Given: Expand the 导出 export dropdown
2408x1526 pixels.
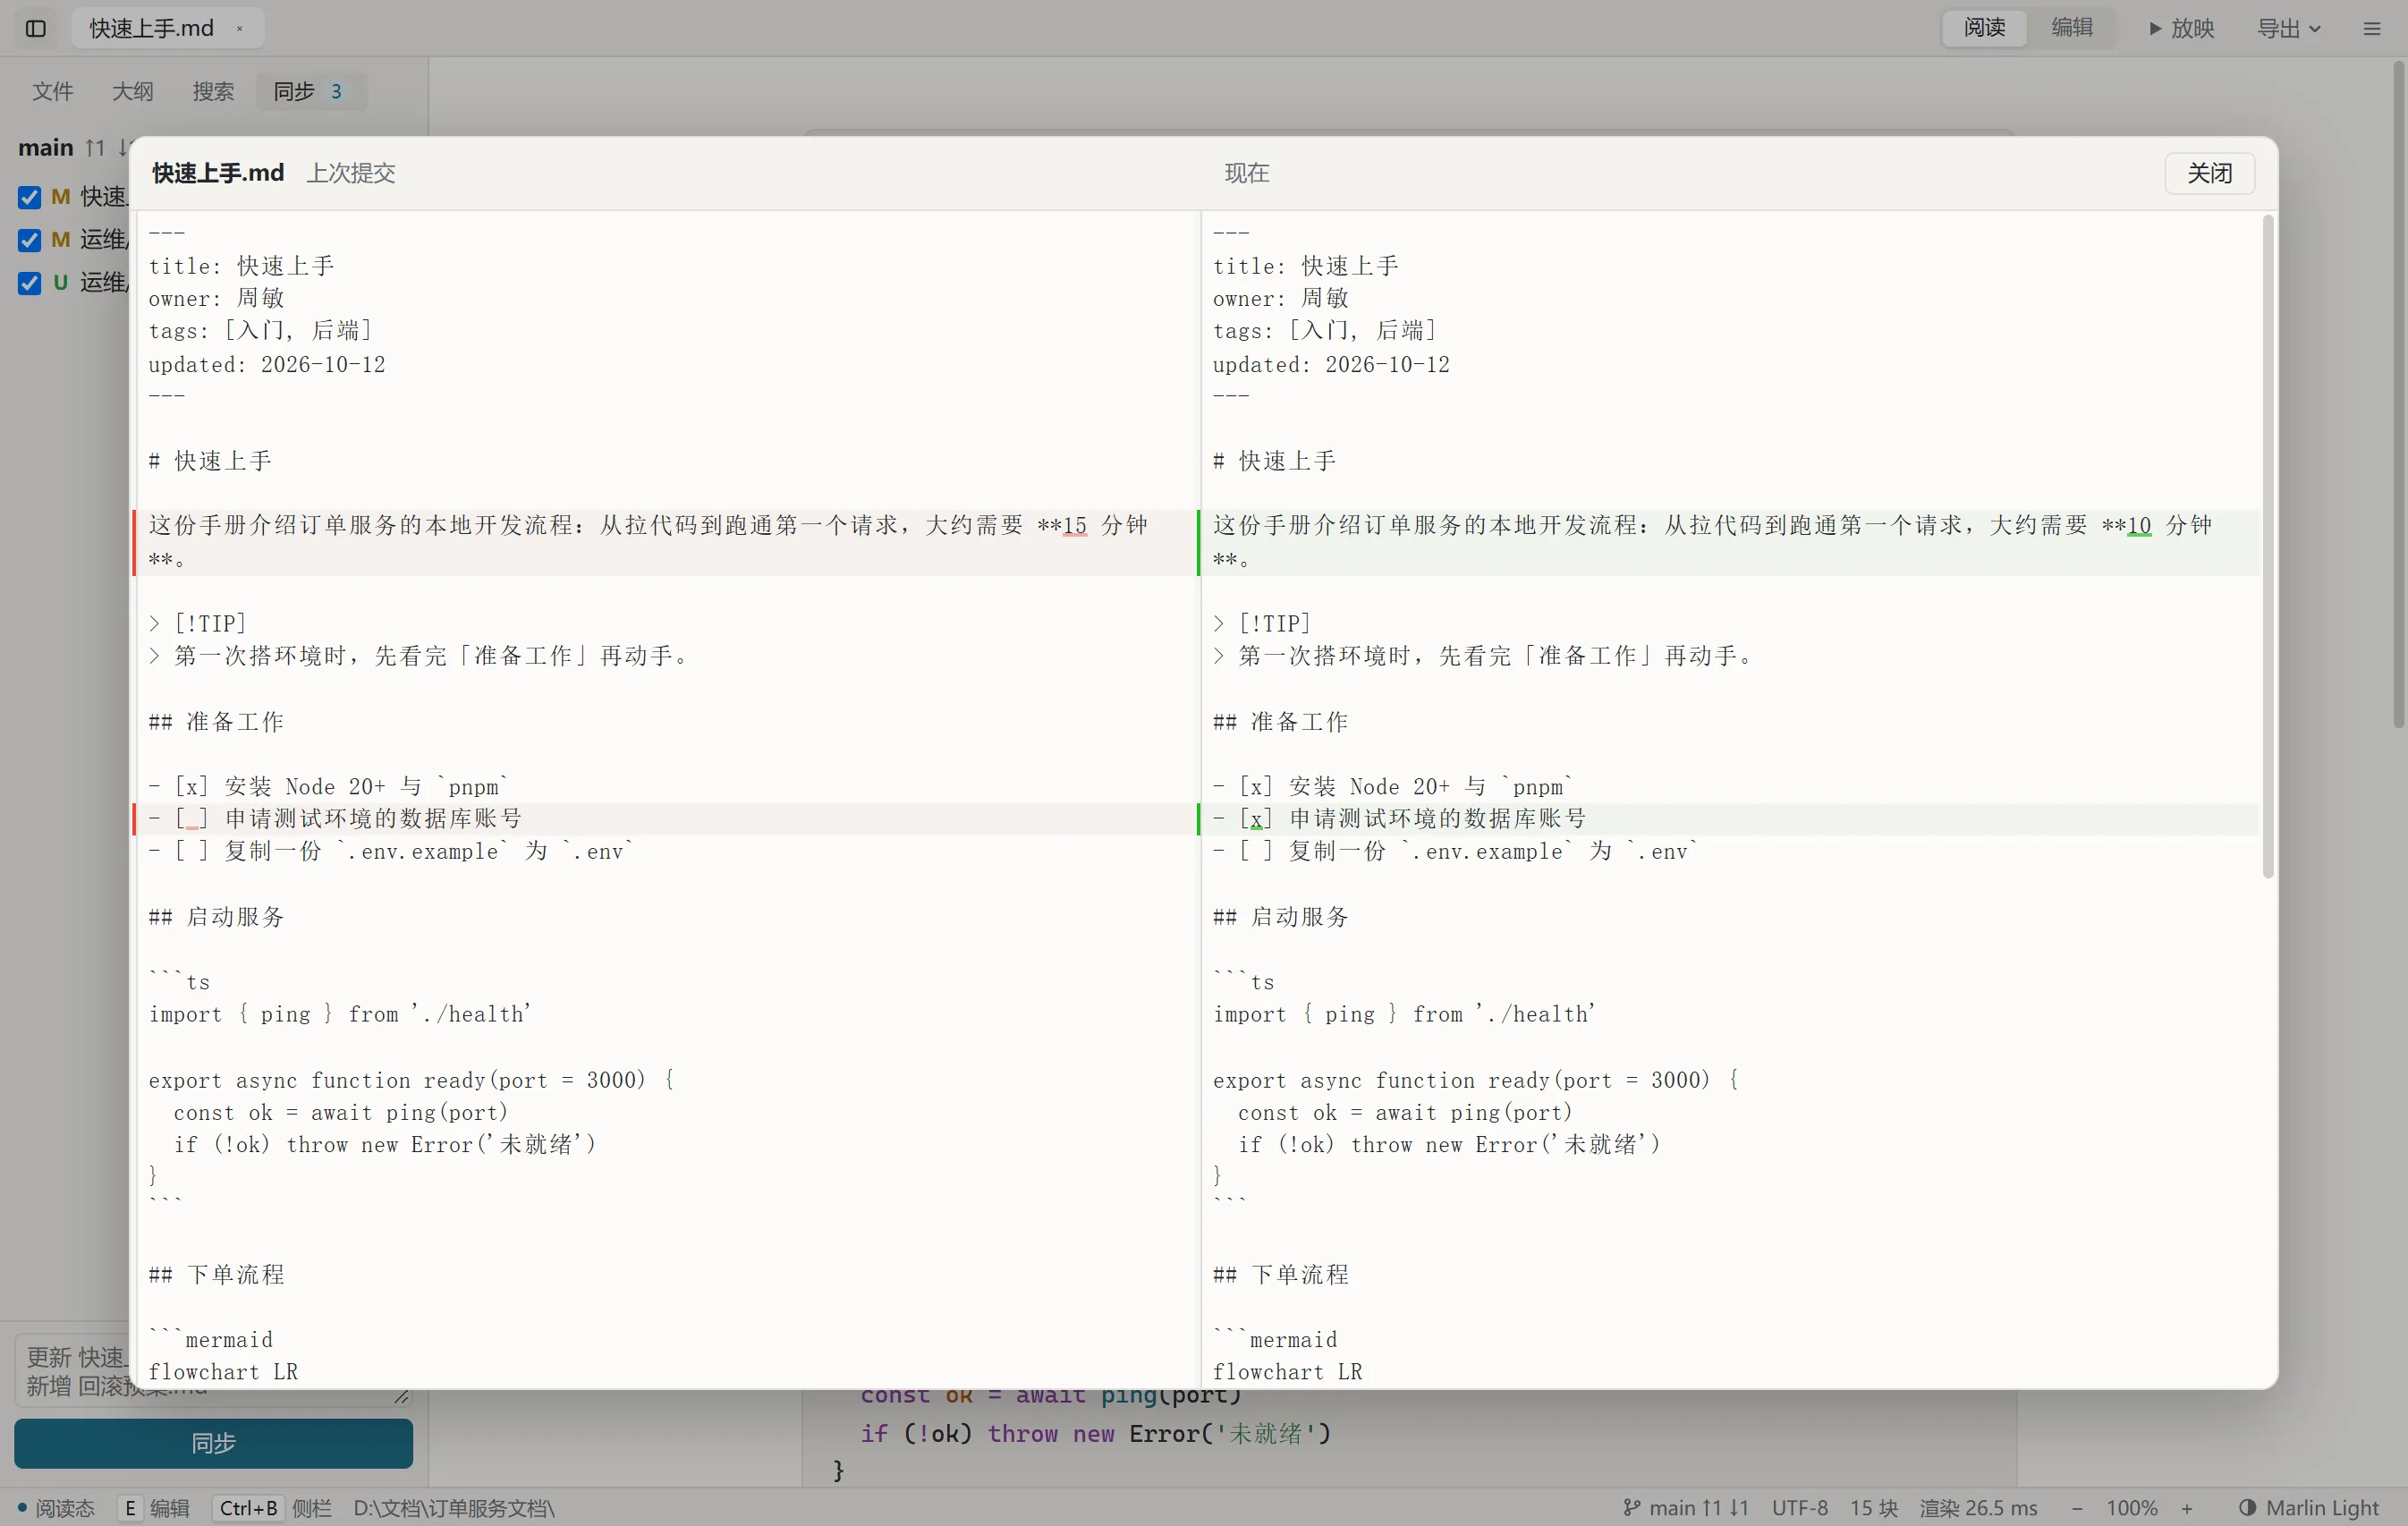Looking at the screenshot, I should pyautogui.click(x=2288, y=28).
